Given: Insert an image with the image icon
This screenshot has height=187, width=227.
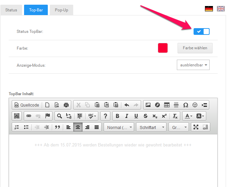Looking at the screenshot, I should tap(148, 105).
